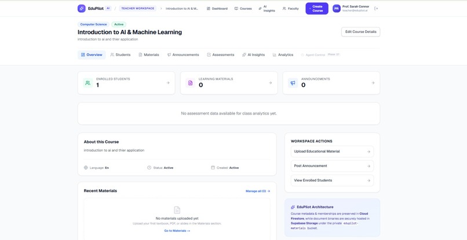The height and width of the screenshot is (240, 467).
Task: Click the Computer Science category badge
Action: [x=93, y=24]
